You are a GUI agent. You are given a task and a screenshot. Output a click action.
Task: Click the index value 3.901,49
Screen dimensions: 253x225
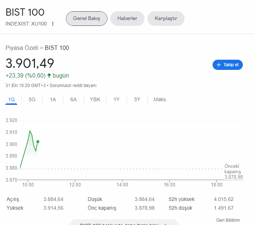(30, 63)
